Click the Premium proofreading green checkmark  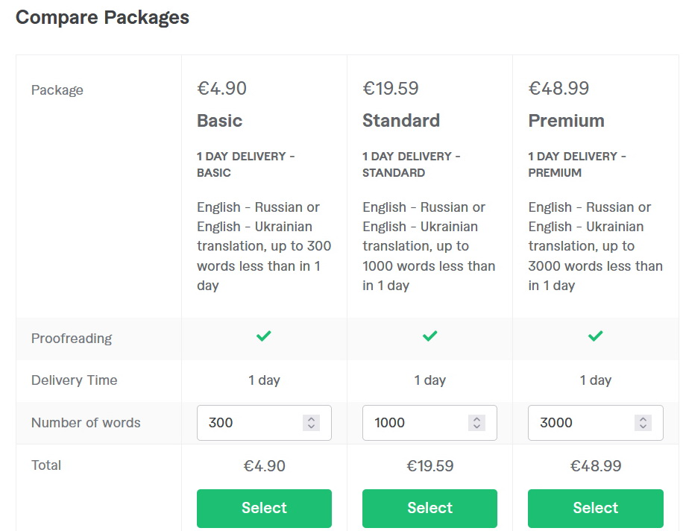tap(596, 336)
